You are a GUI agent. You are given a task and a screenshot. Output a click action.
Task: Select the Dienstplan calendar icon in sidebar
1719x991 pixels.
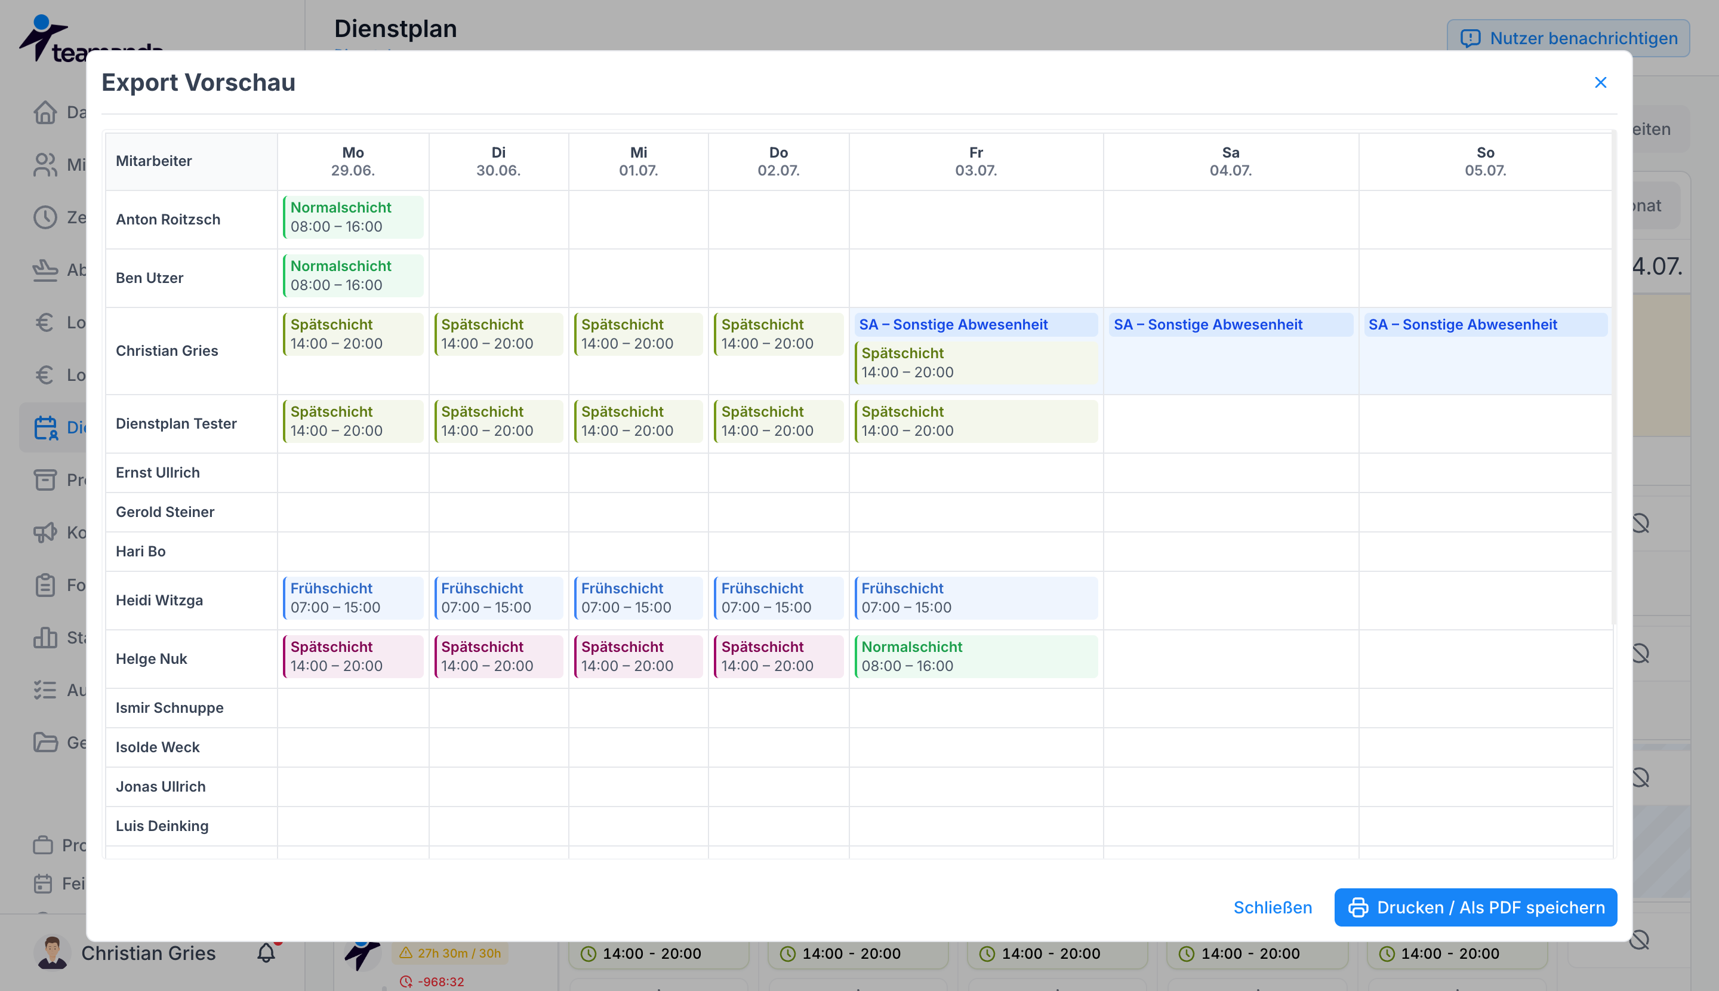(45, 427)
